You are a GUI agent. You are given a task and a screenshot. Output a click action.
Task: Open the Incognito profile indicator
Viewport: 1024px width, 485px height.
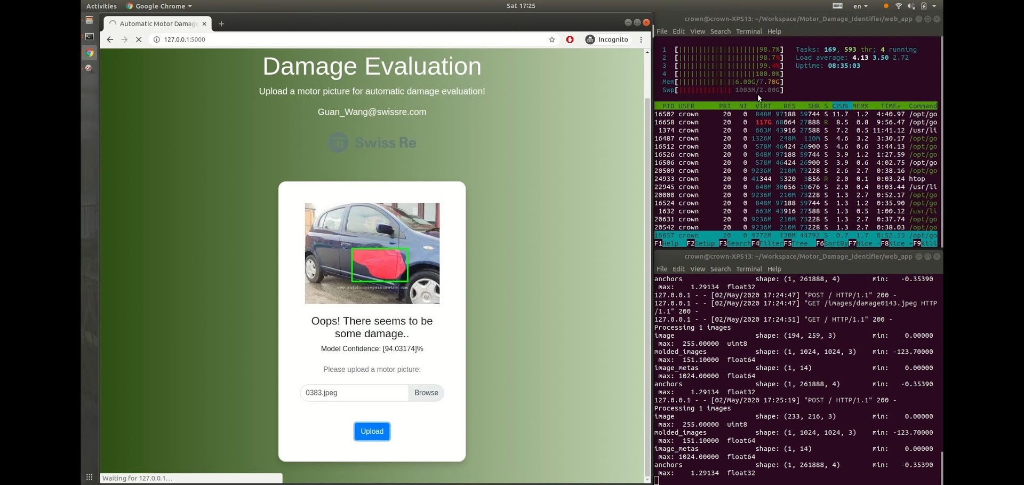(x=607, y=39)
